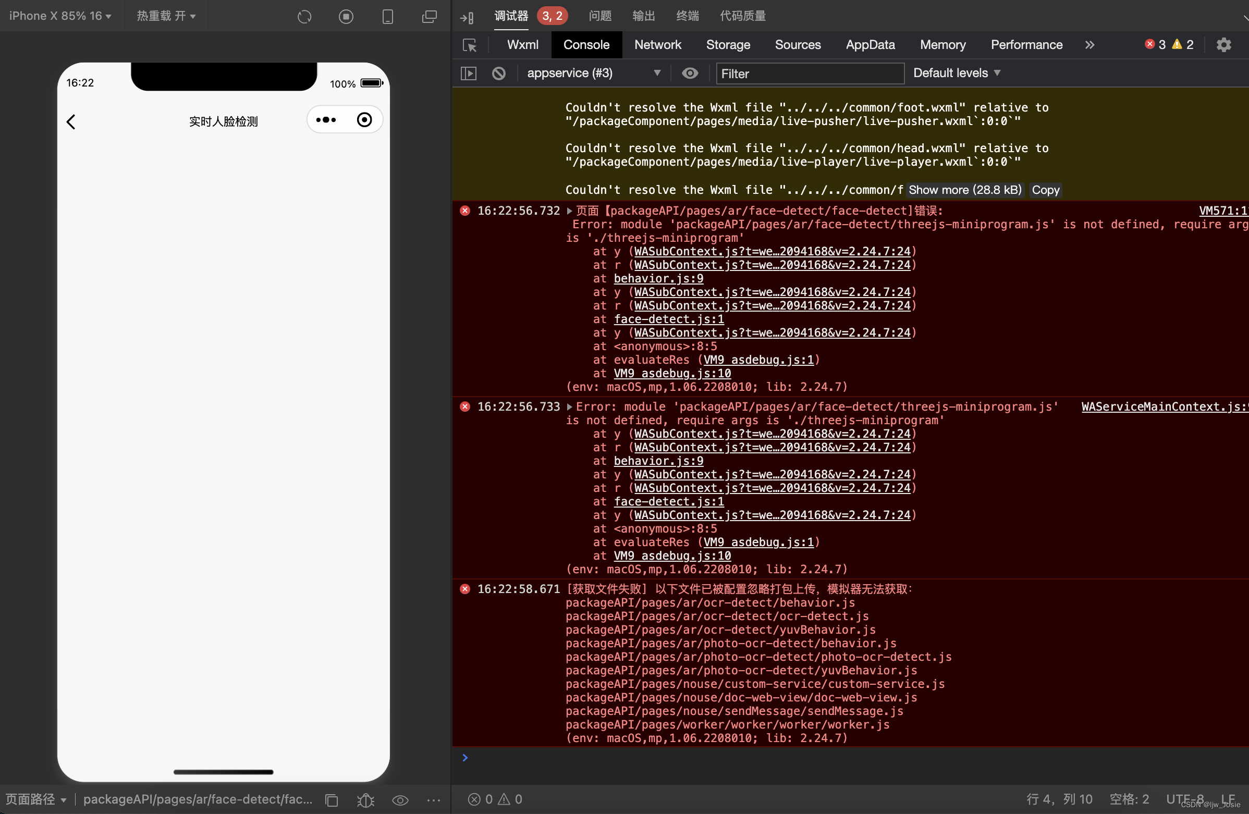Click the bug icon in bottom page-path bar
1249x814 pixels.
[365, 800]
